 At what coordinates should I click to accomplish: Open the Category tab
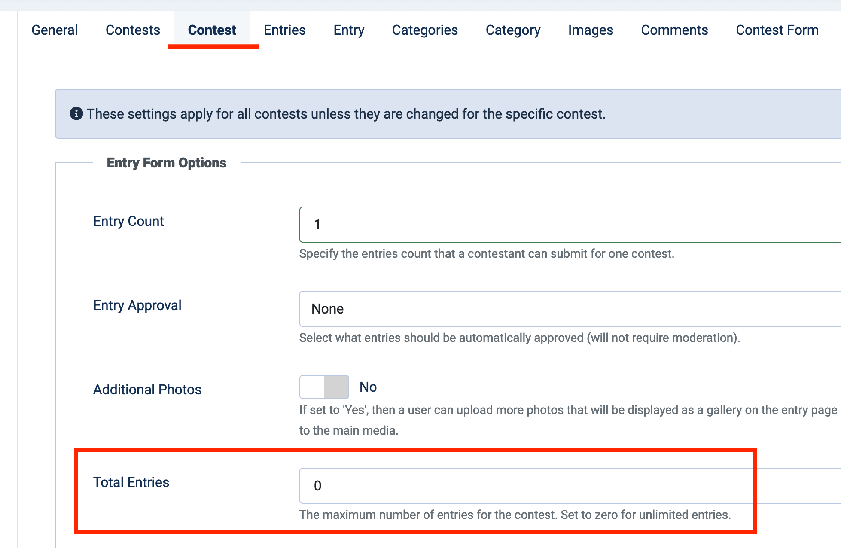click(x=513, y=30)
